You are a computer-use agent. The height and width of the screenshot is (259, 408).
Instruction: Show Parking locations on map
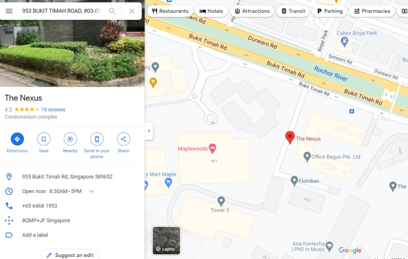329,11
